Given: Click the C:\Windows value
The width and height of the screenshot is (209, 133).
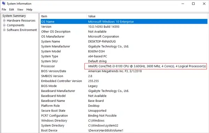Looking at the screenshot, I should pos(96,120).
